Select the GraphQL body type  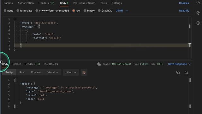click(105, 11)
